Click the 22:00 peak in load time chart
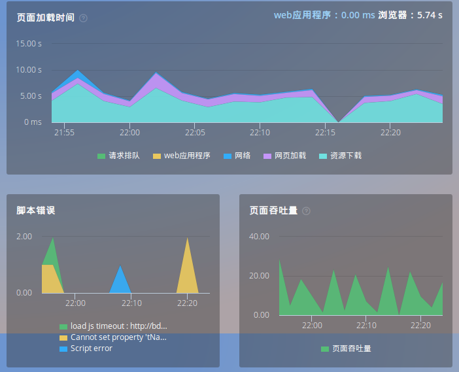 156,73
